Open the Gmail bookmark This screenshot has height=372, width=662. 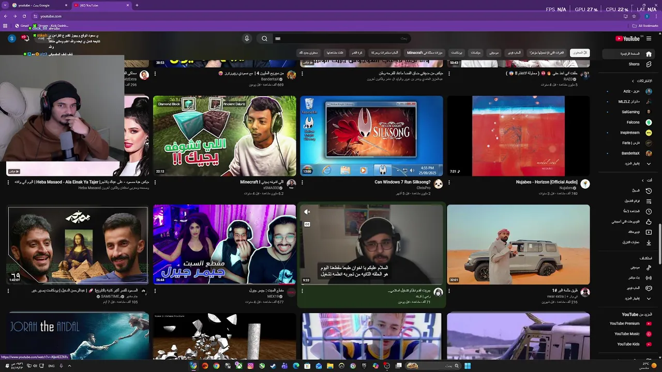pyautogui.click(x=22, y=26)
